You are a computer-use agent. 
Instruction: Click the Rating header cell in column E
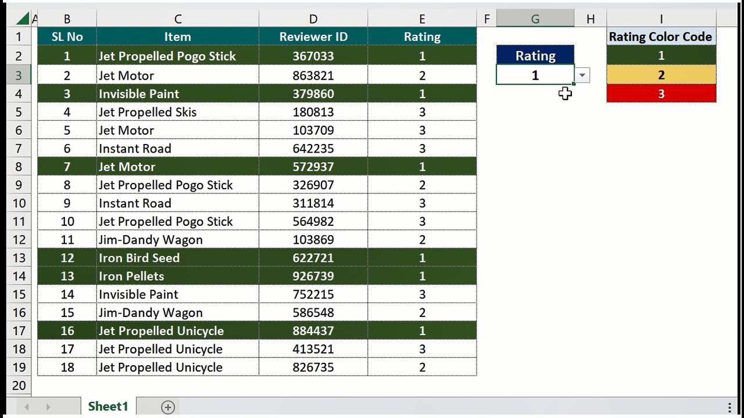click(x=422, y=37)
